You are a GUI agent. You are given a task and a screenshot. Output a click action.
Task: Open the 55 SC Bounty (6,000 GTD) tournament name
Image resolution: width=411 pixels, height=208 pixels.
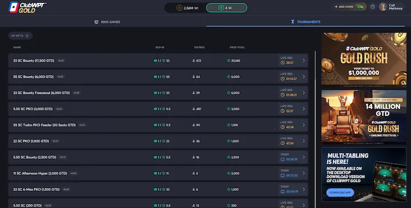(x=33, y=77)
